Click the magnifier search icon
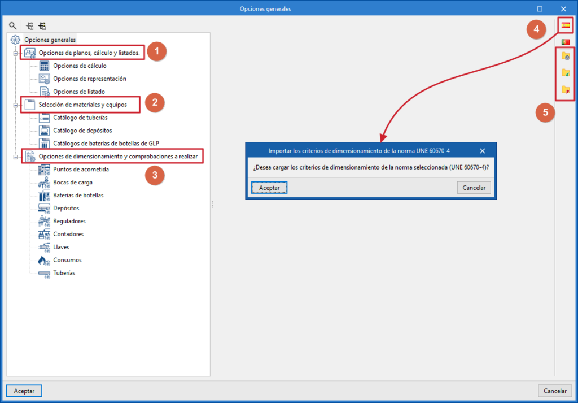578x403 pixels. tap(13, 26)
